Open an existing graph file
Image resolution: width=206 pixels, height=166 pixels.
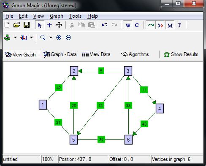point(17,25)
